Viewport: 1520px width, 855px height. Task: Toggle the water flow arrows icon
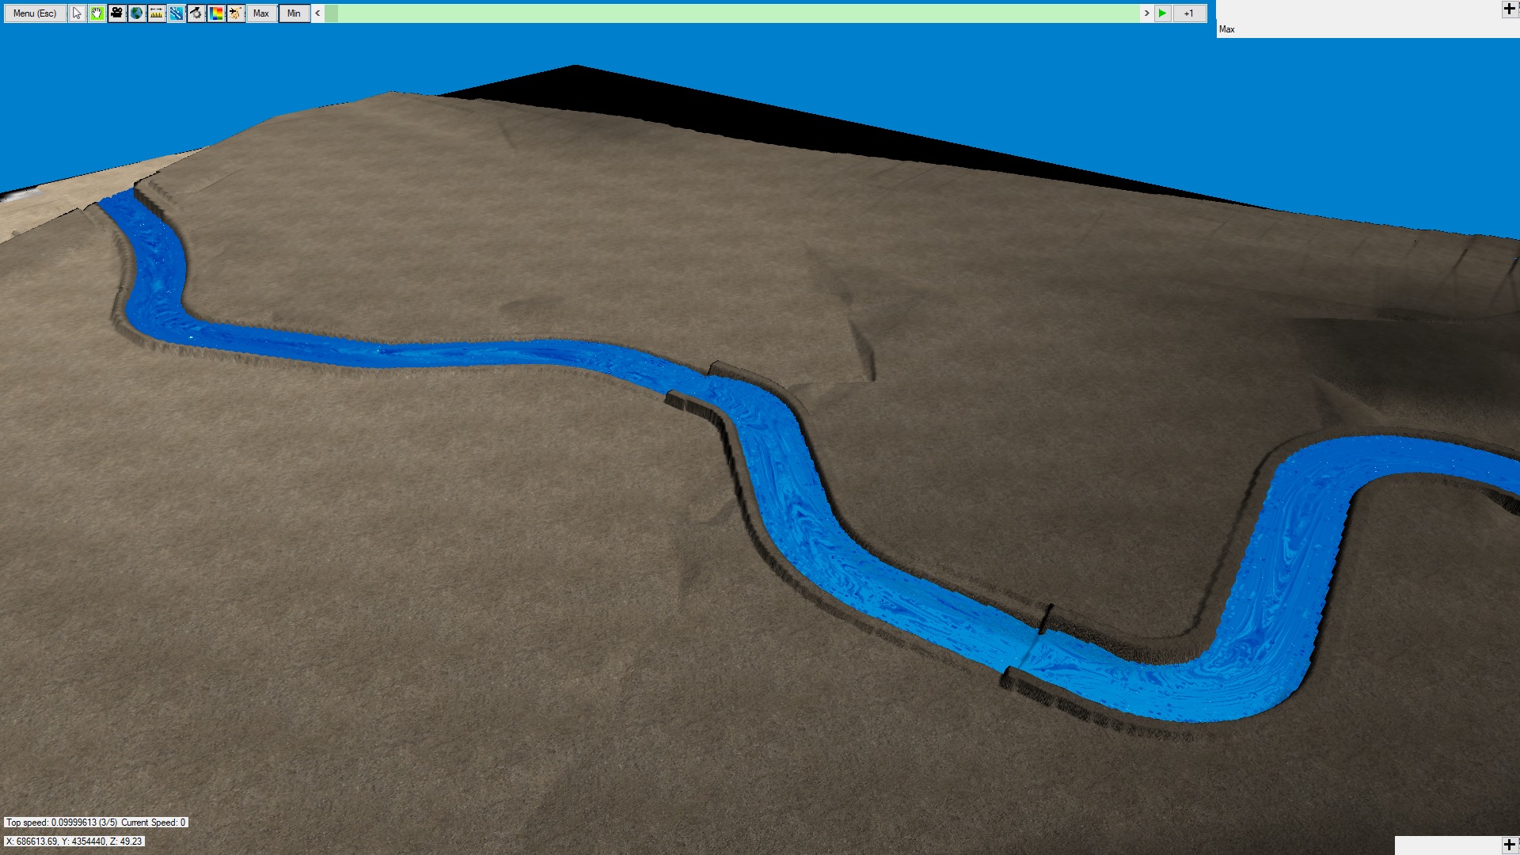[176, 13]
